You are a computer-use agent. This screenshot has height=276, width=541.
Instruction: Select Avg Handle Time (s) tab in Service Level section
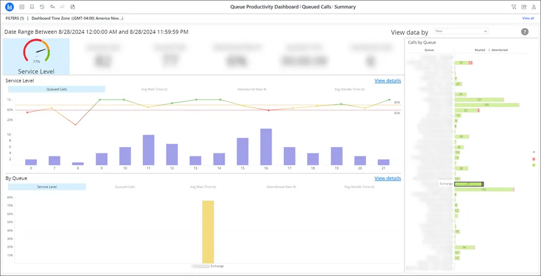pos(349,89)
